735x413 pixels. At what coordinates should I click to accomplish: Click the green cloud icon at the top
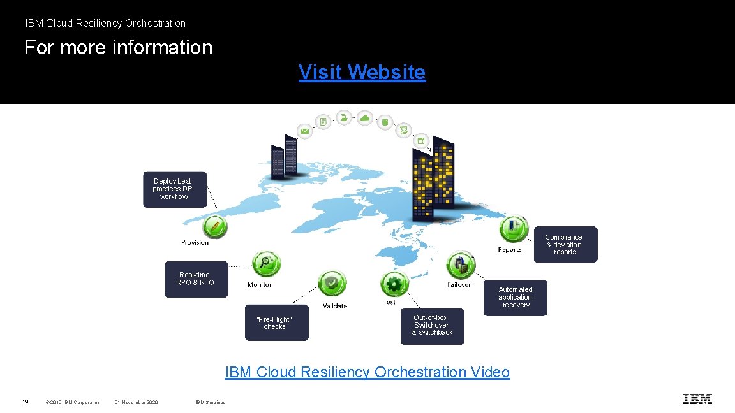364,118
